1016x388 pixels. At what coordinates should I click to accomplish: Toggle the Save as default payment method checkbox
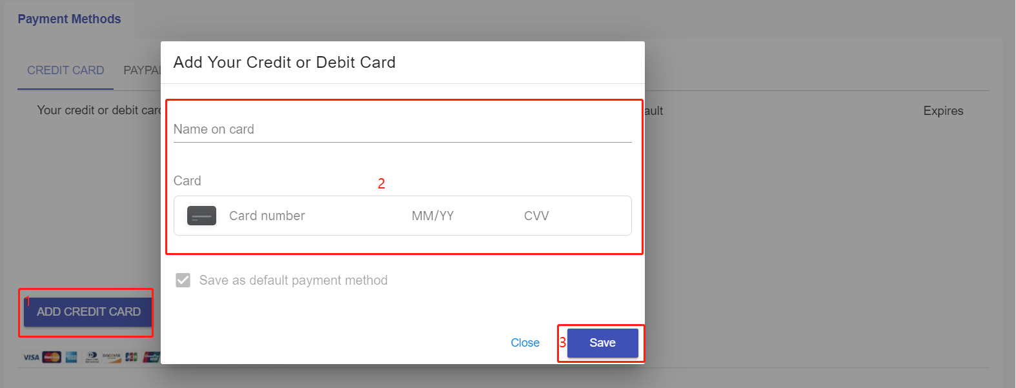(x=183, y=280)
